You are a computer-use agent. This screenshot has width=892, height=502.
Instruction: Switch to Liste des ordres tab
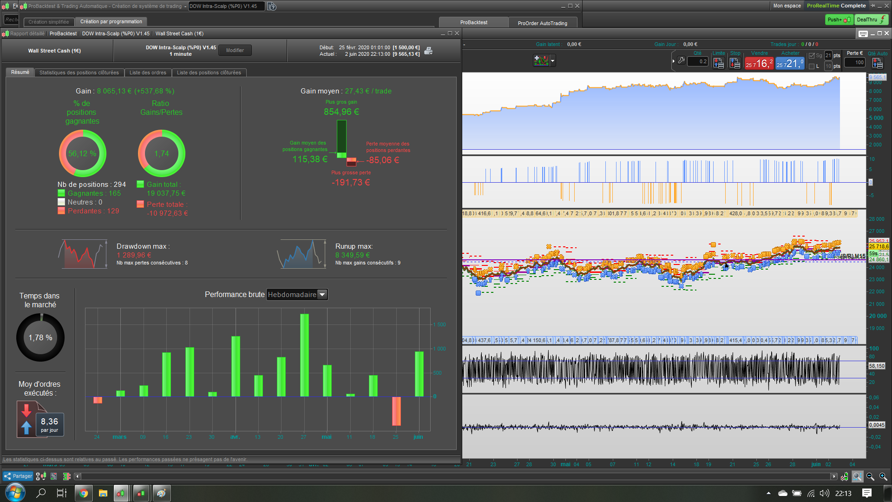coord(148,73)
